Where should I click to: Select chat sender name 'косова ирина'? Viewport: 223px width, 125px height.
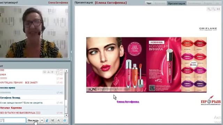pos(8,88)
